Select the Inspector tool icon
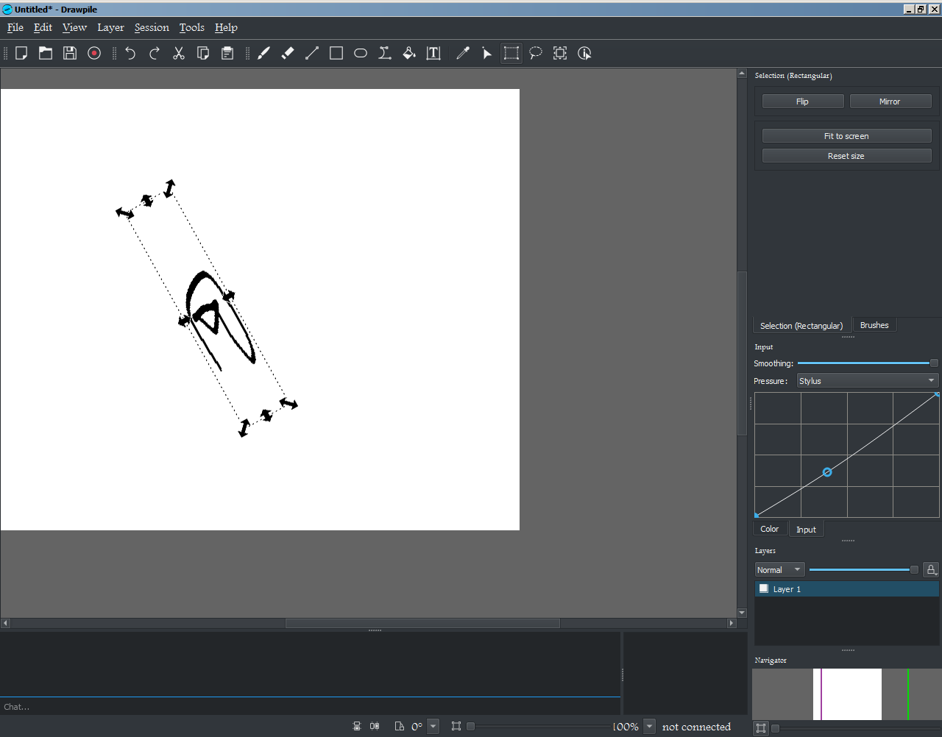This screenshot has width=942, height=737. tap(584, 53)
